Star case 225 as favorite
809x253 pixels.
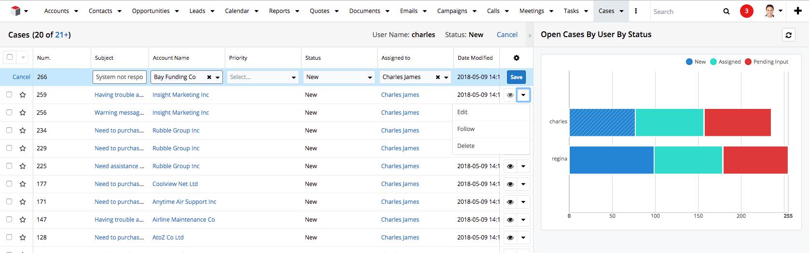23,166
